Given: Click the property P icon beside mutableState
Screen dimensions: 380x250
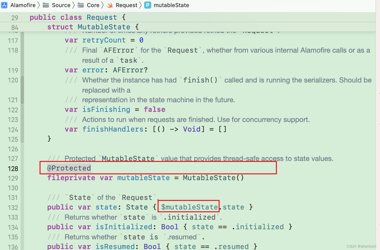Looking at the screenshot, I should click(x=147, y=5).
